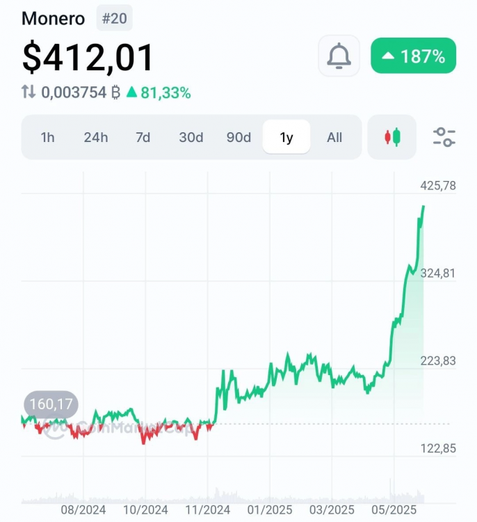This screenshot has height=522, width=477.
Task: Switch chart to 7d range
Action: click(x=143, y=137)
